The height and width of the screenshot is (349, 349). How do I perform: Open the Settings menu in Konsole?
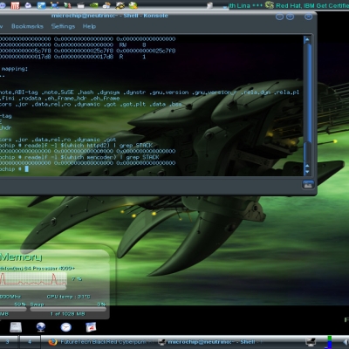63,26
